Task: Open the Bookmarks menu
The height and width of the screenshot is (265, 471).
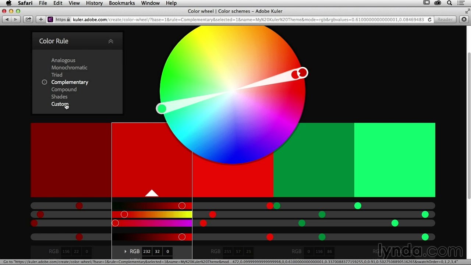Action: click(122, 3)
